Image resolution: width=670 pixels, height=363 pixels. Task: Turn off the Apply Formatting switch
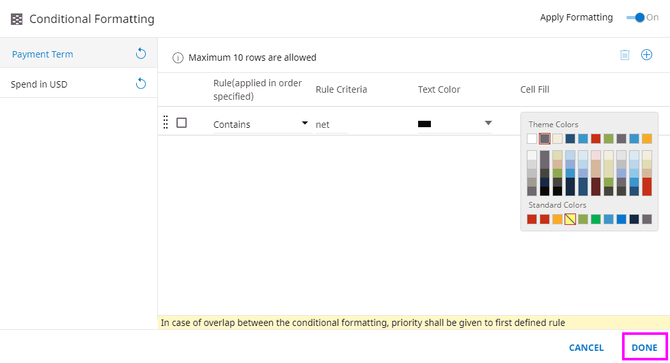click(637, 17)
